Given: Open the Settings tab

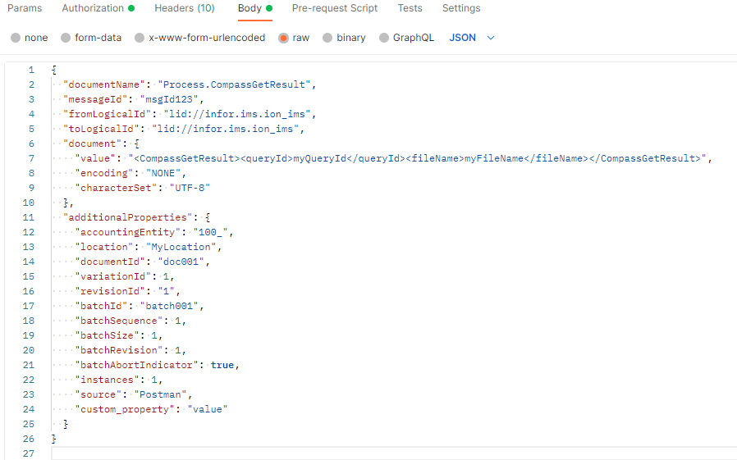Looking at the screenshot, I should pyautogui.click(x=461, y=8).
